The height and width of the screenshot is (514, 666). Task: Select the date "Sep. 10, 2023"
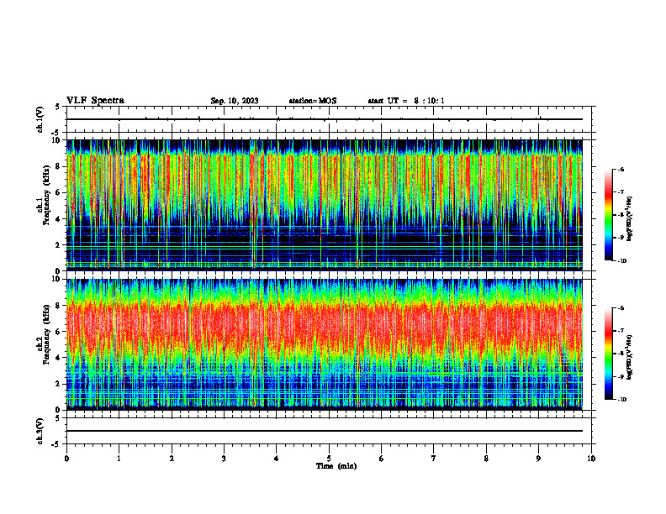coord(235,101)
